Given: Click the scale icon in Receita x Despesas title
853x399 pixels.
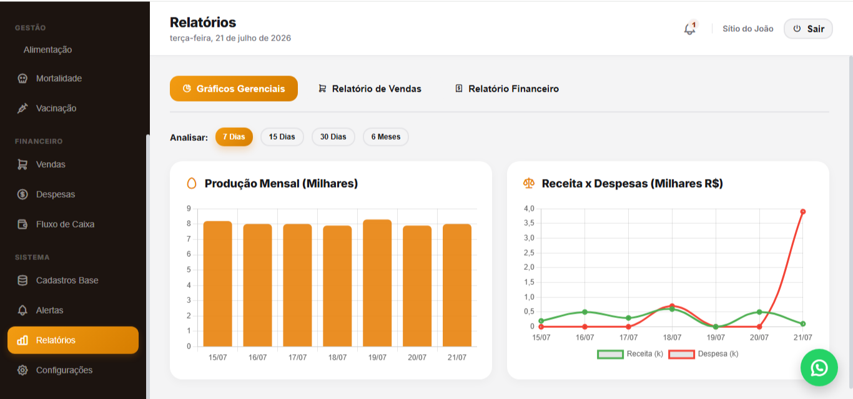Looking at the screenshot, I should point(529,183).
